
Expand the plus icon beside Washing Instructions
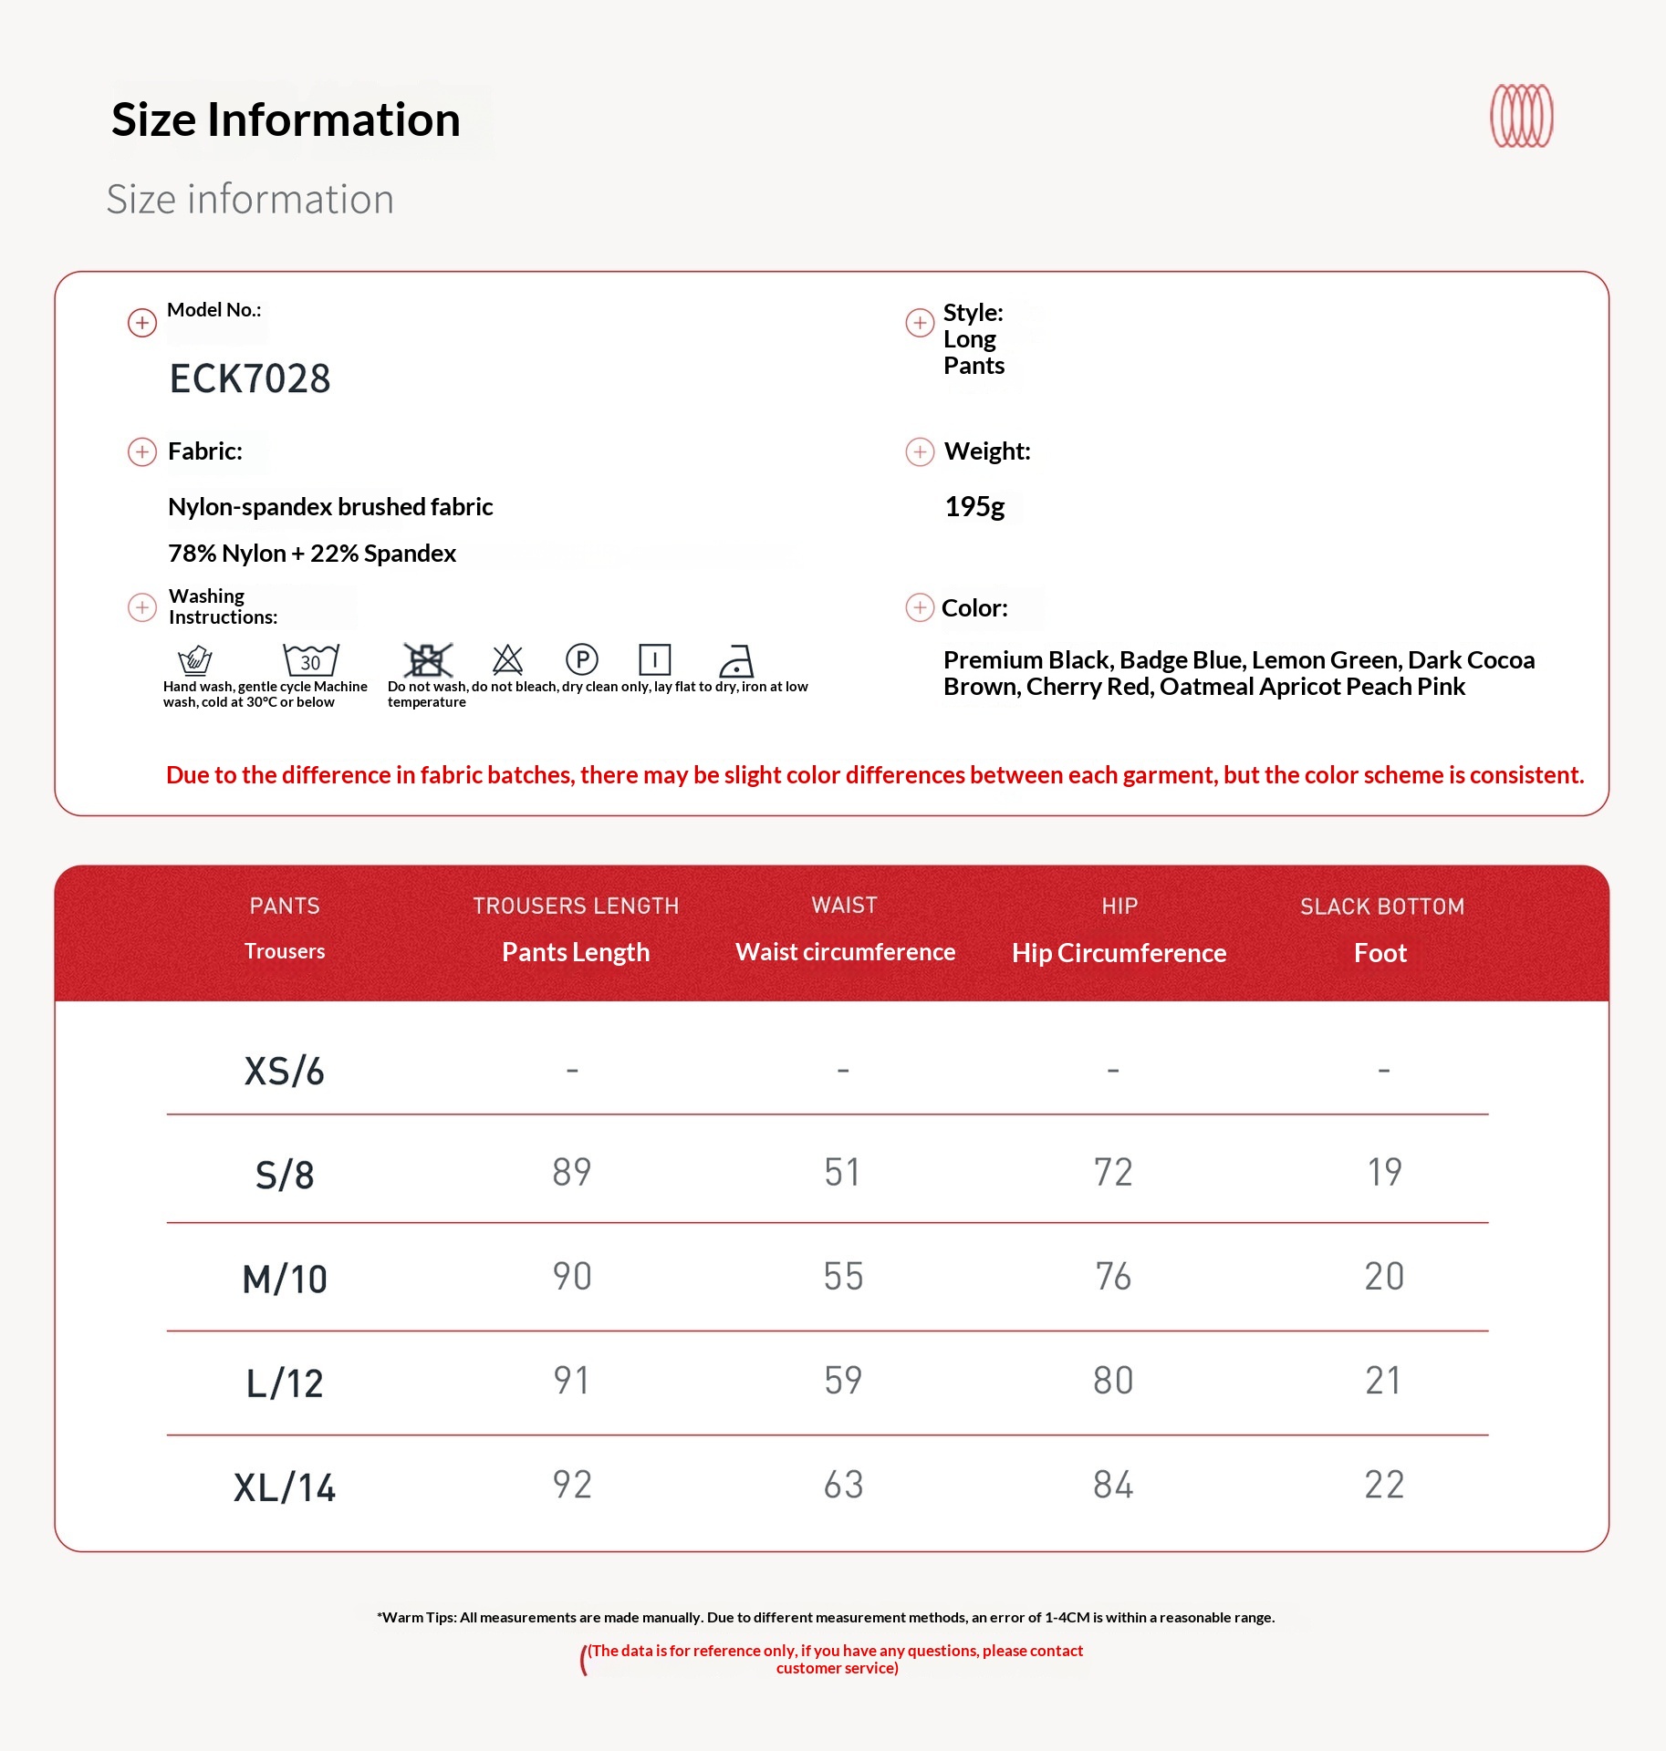pyautogui.click(x=142, y=607)
